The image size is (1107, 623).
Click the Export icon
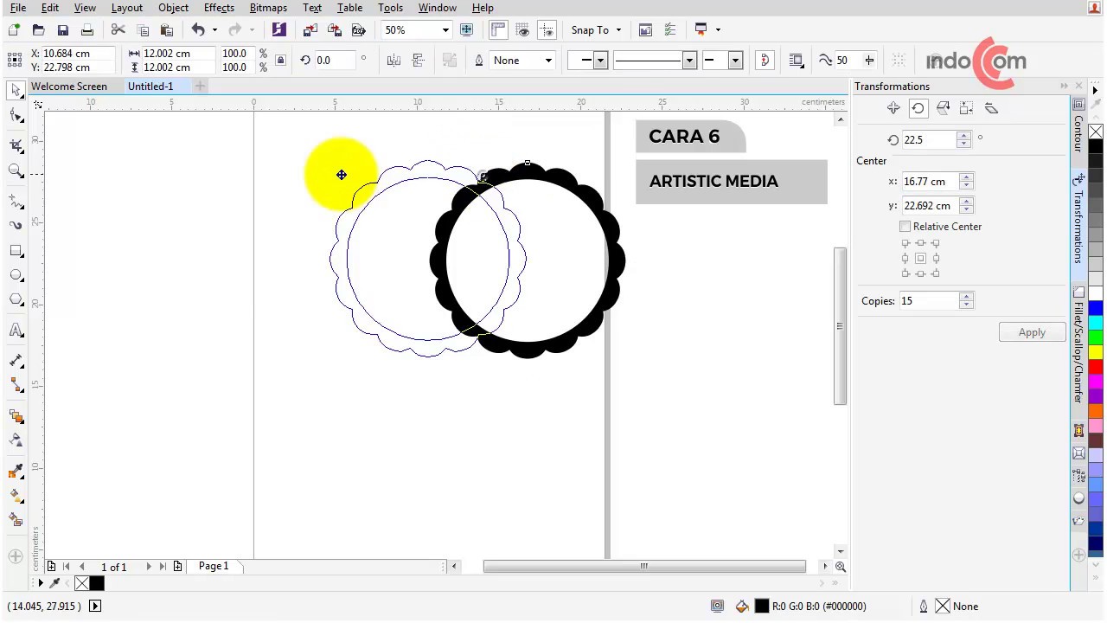coord(335,29)
